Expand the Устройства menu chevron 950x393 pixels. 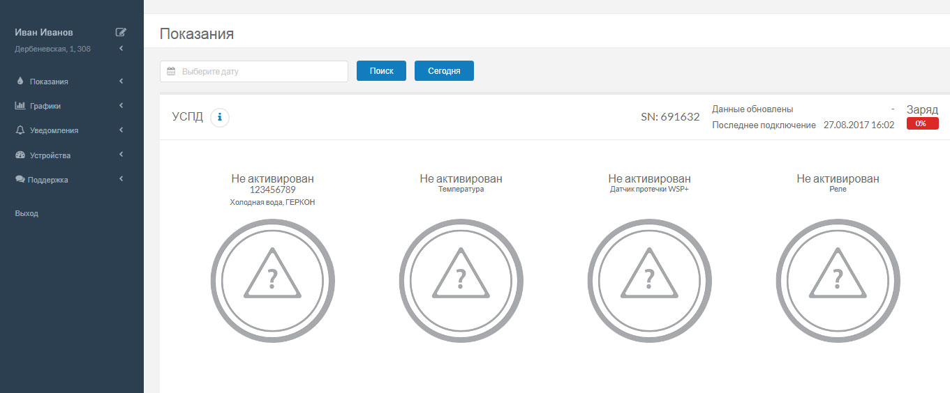pos(121,154)
